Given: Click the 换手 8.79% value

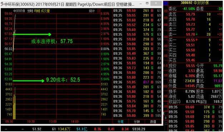Looking at the screenshot, I should 190,92.
